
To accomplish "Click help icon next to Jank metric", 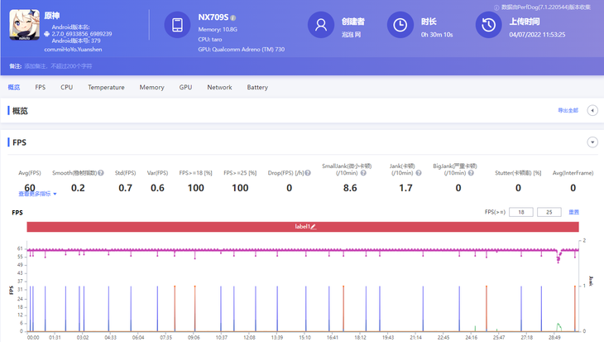I will 418,173.
